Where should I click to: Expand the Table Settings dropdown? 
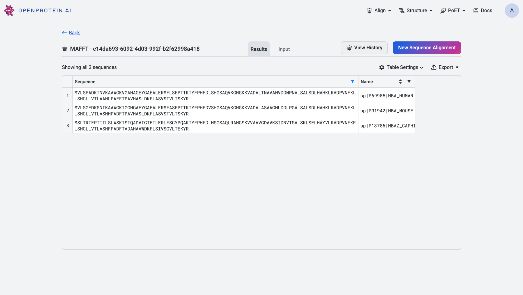pyautogui.click(x=401, y=67)
